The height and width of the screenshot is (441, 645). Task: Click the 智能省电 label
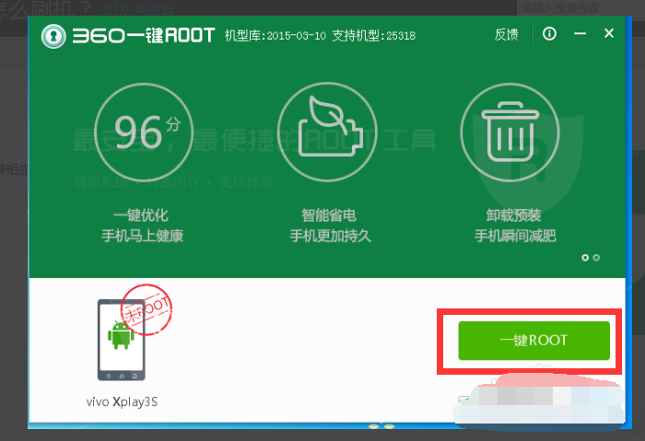(x=329, y=215)
